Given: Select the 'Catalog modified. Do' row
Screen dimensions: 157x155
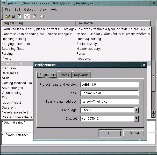Looking at the screenshot, I should point(17,83).
